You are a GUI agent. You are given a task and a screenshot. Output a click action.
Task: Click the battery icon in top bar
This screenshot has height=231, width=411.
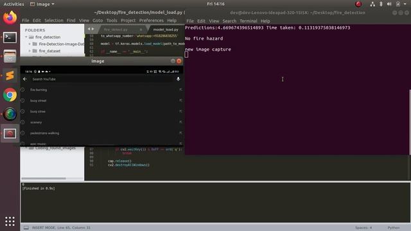click(398, 4)
